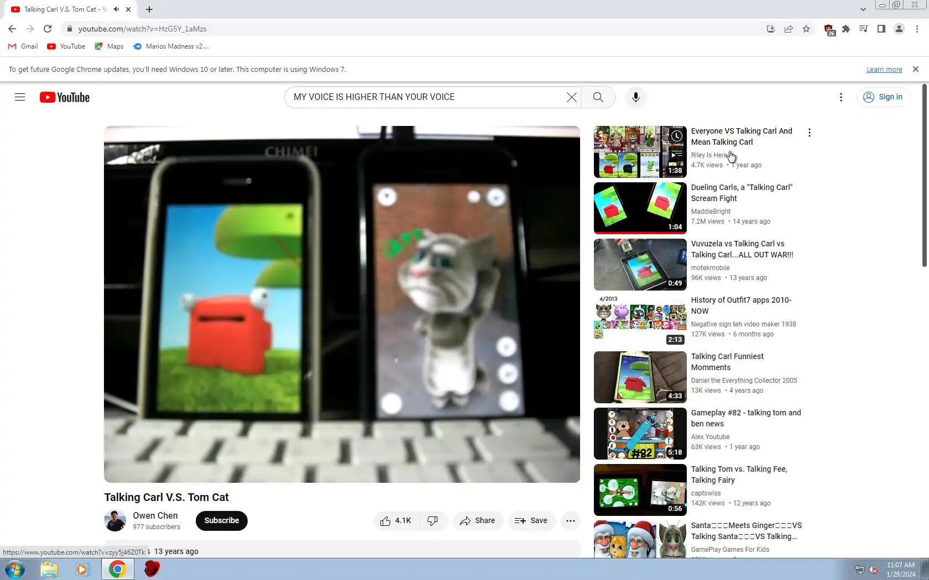The image size is (929, 580).
Task: Click the Sign in button
Action: coord(883,97)
